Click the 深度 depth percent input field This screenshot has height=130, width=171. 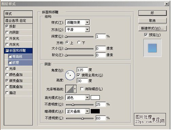click(101, 36)
